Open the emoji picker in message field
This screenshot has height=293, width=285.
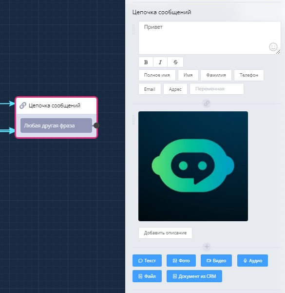click(273, 47)
